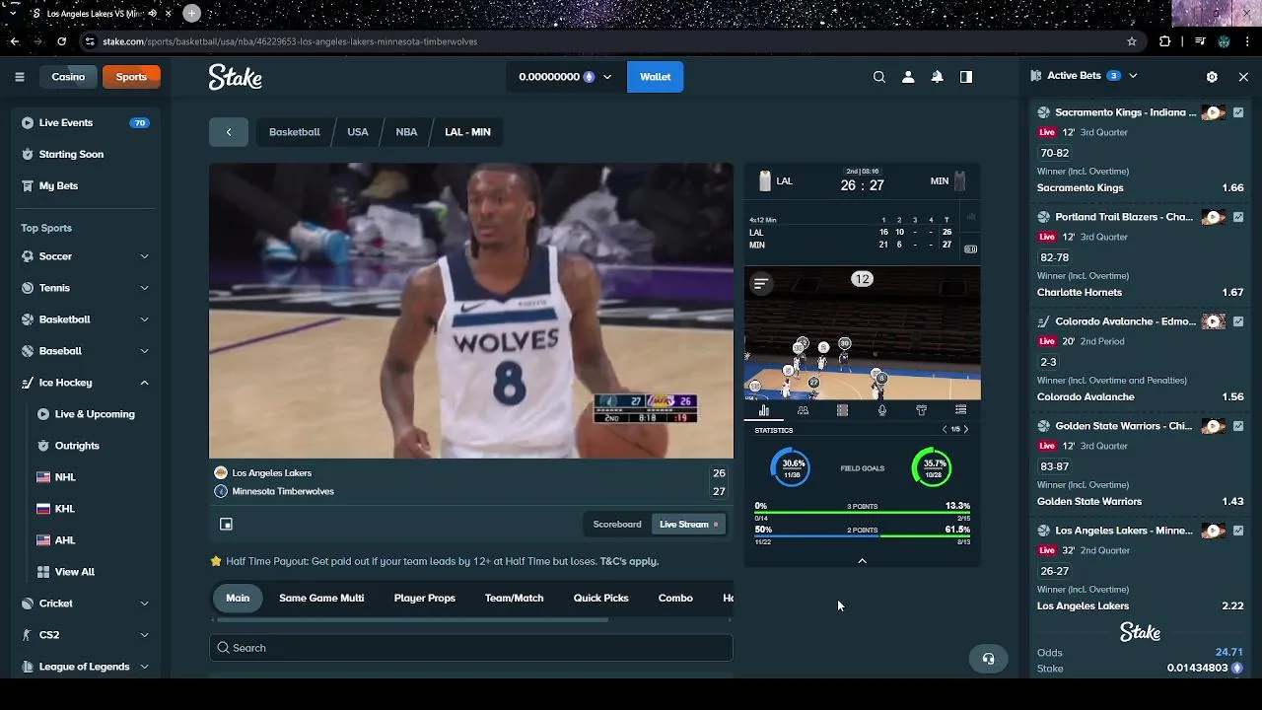Play the Golden State Warriors stream thumbnail
The width and height of the screenshot is (1262, 710).
(x=1213, y=426)
